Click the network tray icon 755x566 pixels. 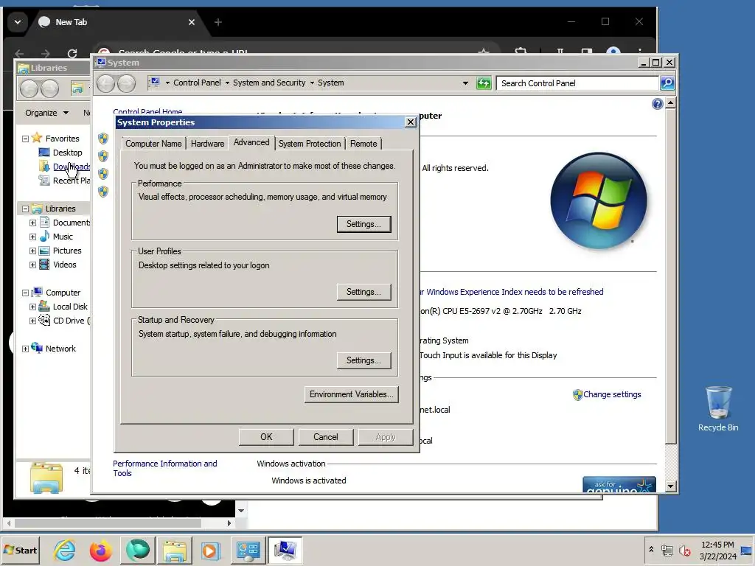pos(667,550)
